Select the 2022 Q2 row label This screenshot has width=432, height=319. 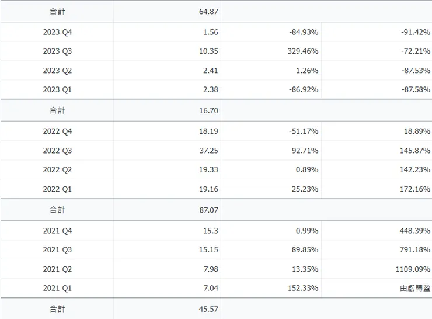[x=57, y=170]
